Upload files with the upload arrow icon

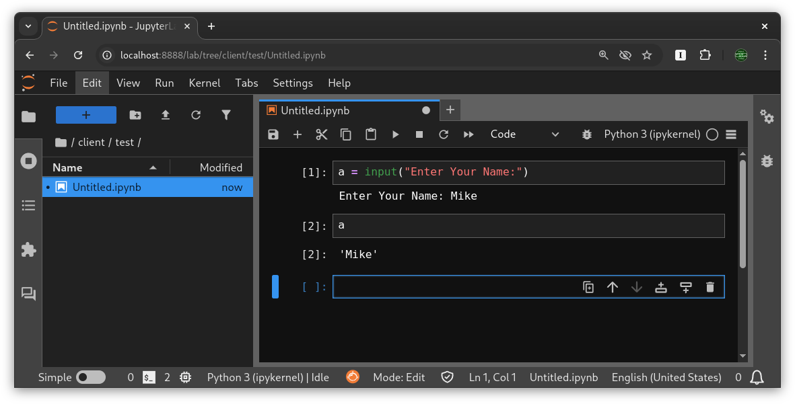click(x=166, y=115)
